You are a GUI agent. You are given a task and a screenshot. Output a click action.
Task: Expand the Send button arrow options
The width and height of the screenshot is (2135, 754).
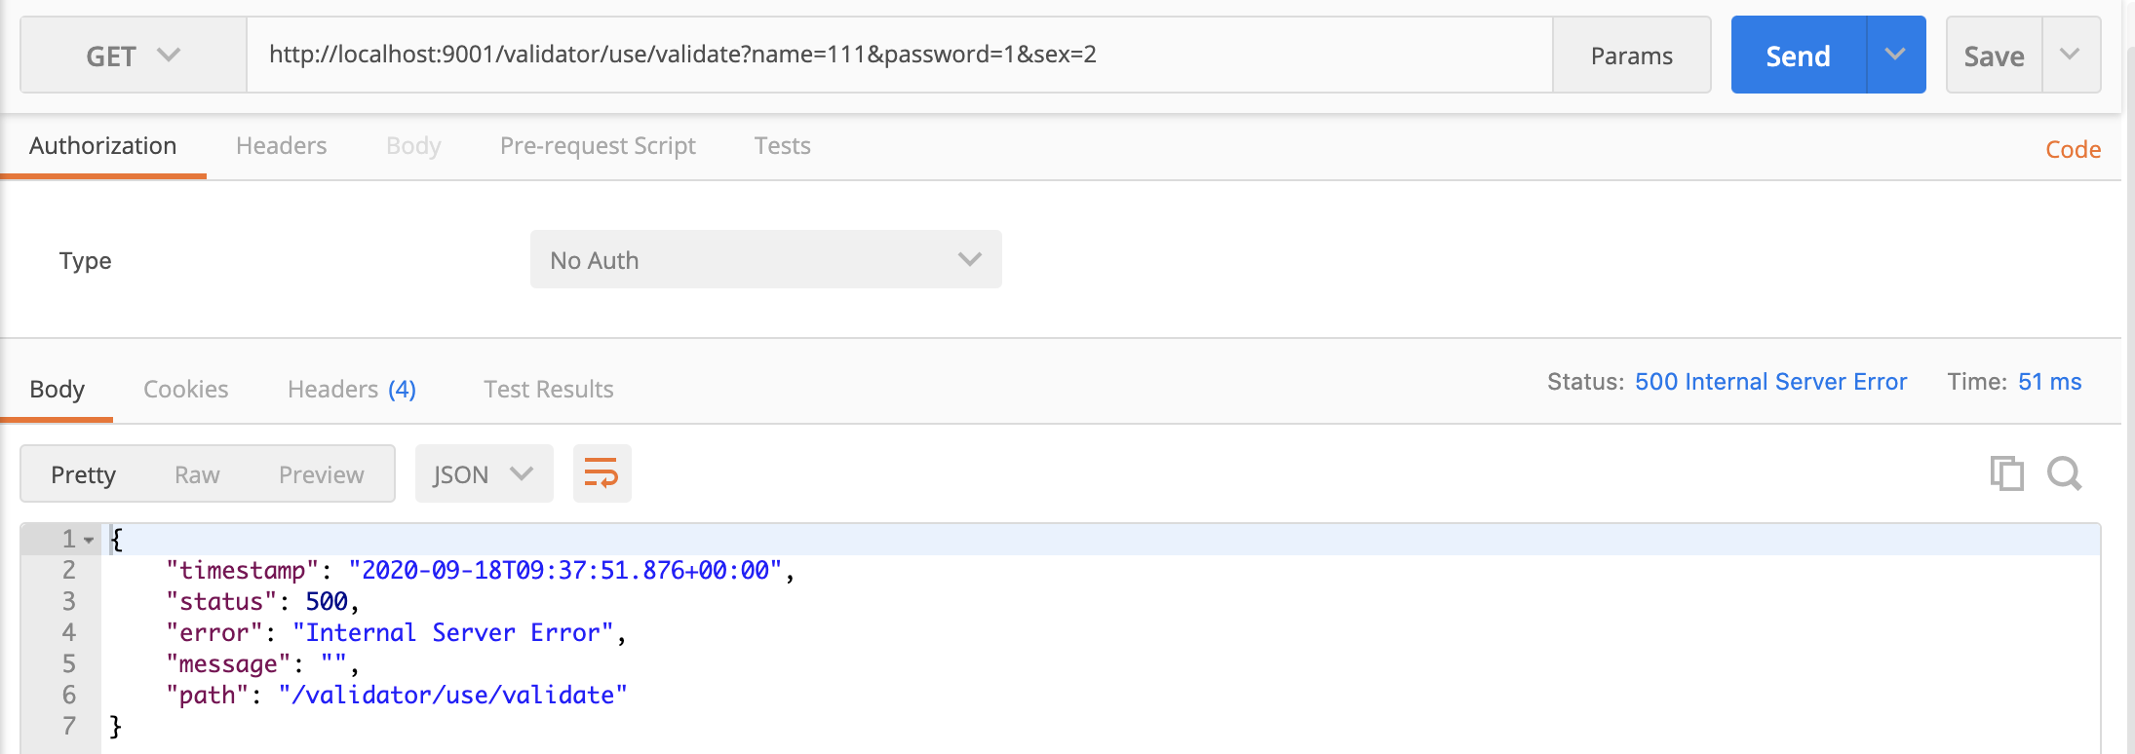click(1895, 56)
